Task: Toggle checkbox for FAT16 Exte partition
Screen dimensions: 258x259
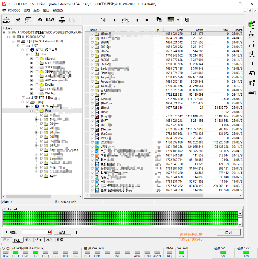Action: click(x=23, y=98)
